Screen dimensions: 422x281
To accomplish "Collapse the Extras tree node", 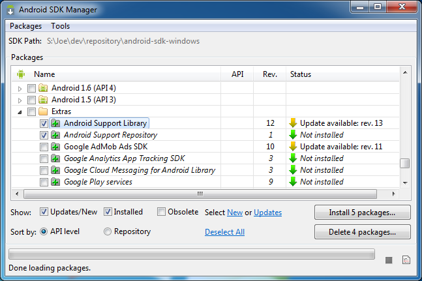I will tap(20, 111).
